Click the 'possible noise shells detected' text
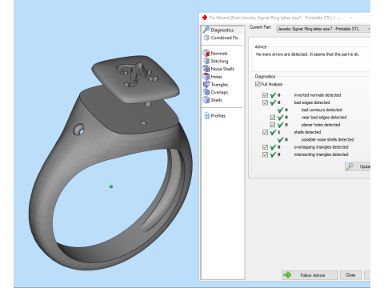Viewport: 384px width, 288px height. tap(327, 139)
